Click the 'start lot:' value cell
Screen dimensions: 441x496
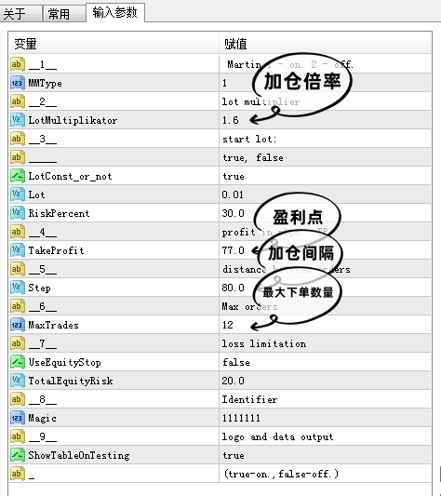325,139
